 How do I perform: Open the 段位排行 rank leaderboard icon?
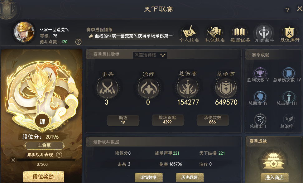pyautogui.click(x=290, y=34)
